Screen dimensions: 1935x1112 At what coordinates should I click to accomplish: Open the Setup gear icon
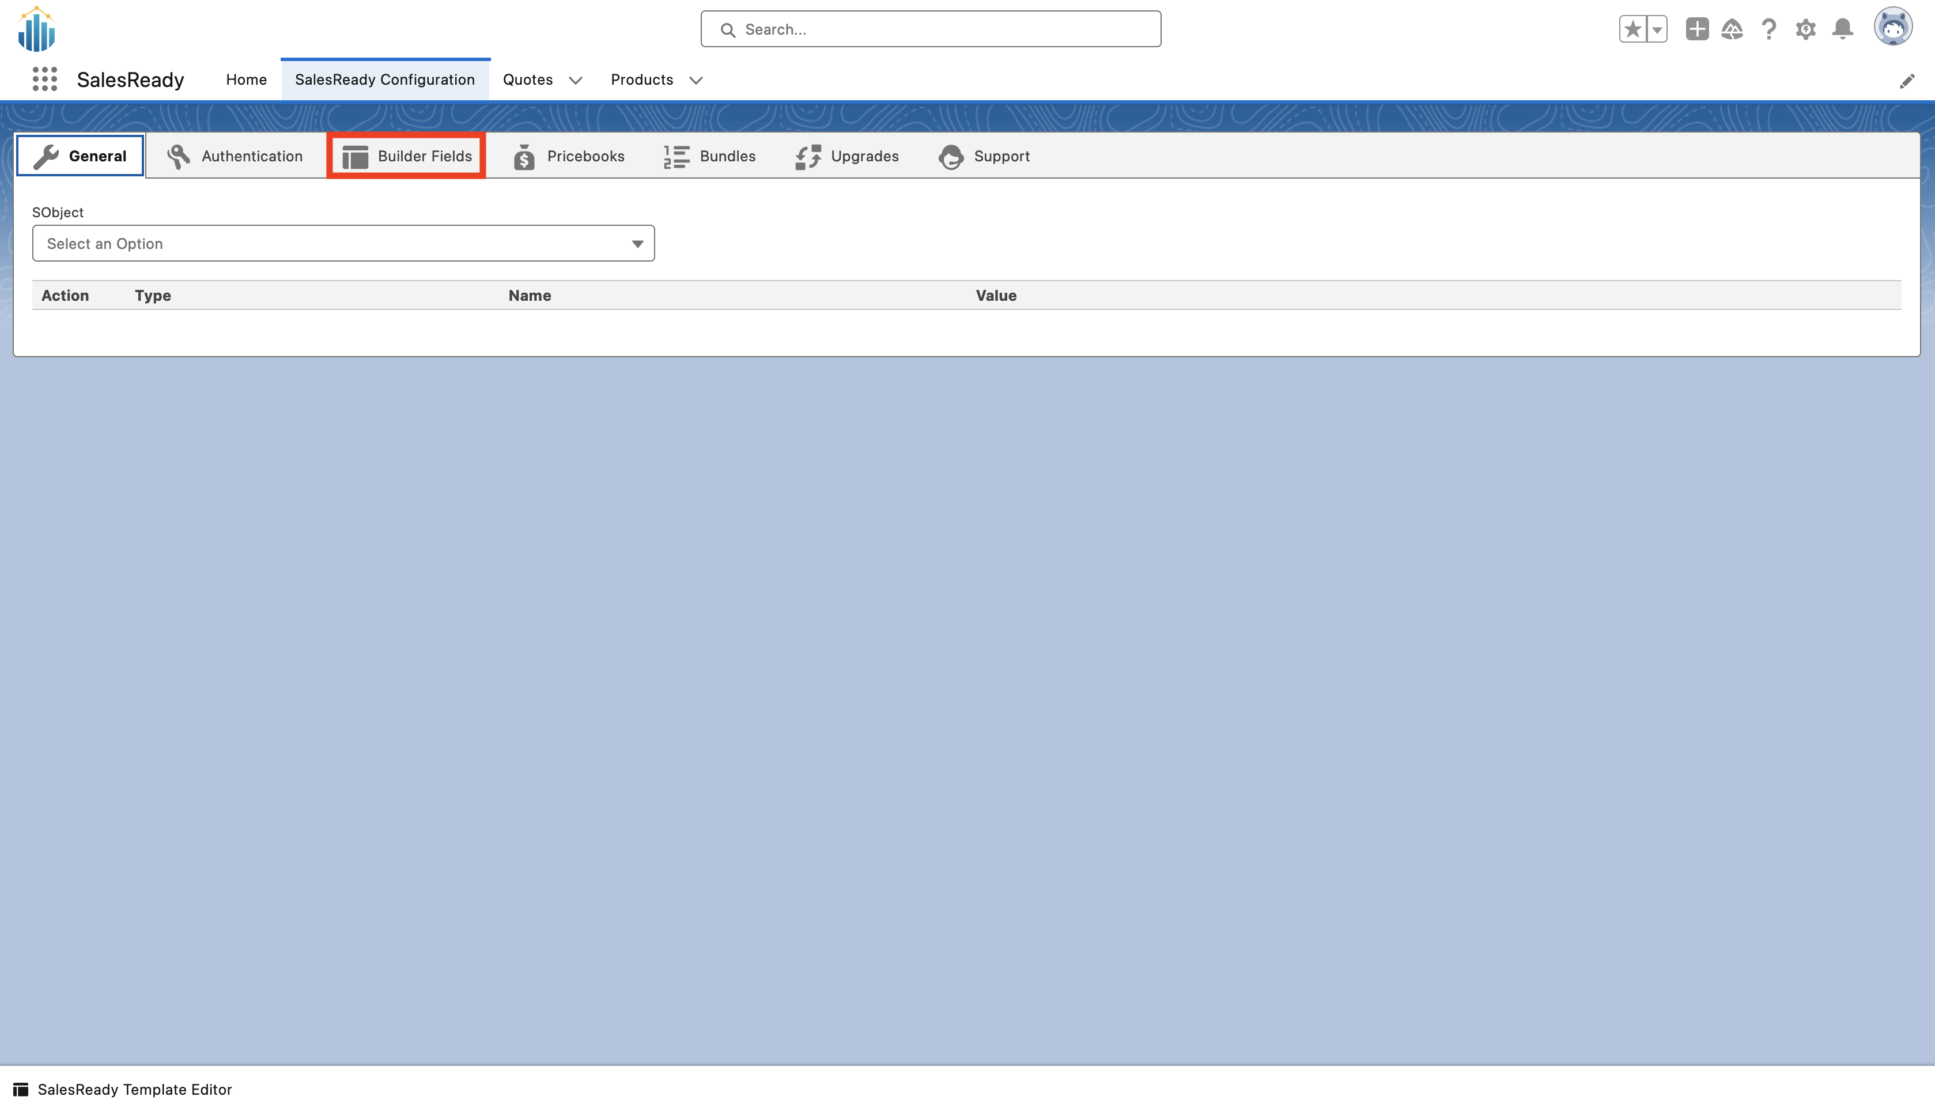[1805, 29]
